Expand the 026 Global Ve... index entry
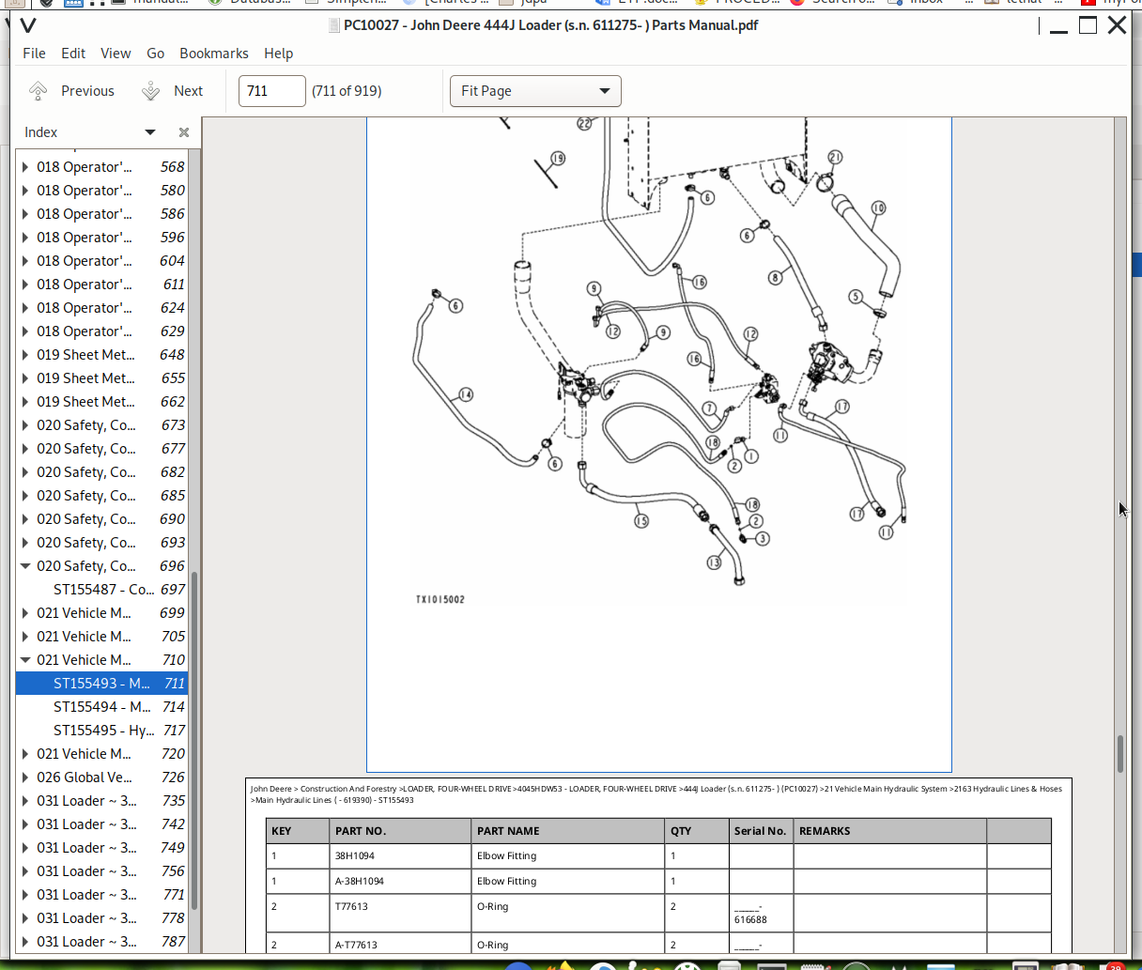Image resolution: width=1142 pixels, height=970 pixels. (25, 778)
